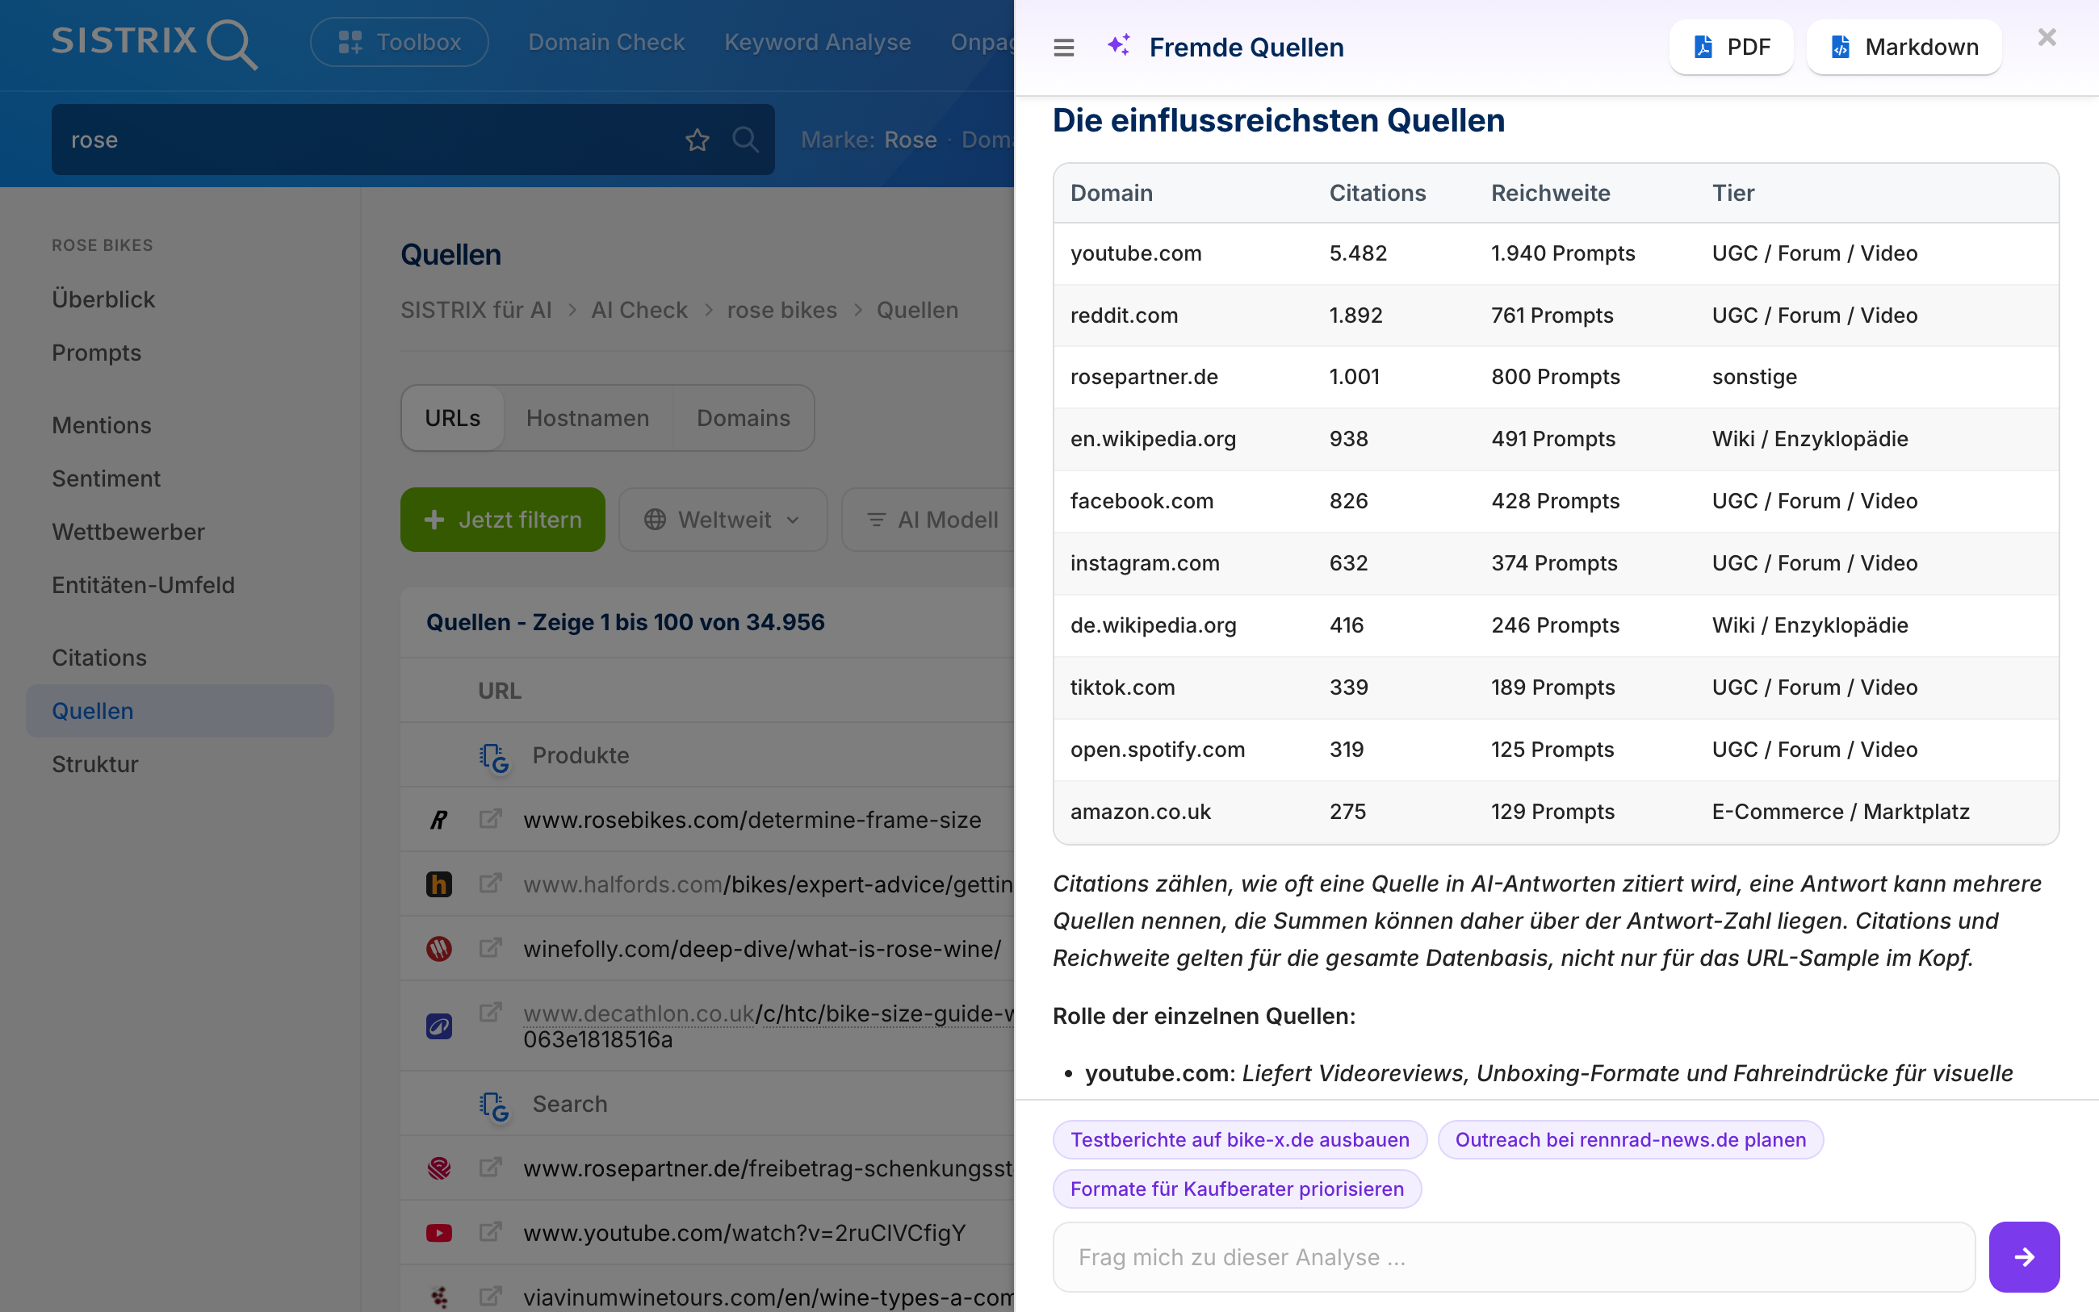Open the AI Modell filter dropdown
The width and height of the screenshot is (2099, 1312).
pos(932,520)
